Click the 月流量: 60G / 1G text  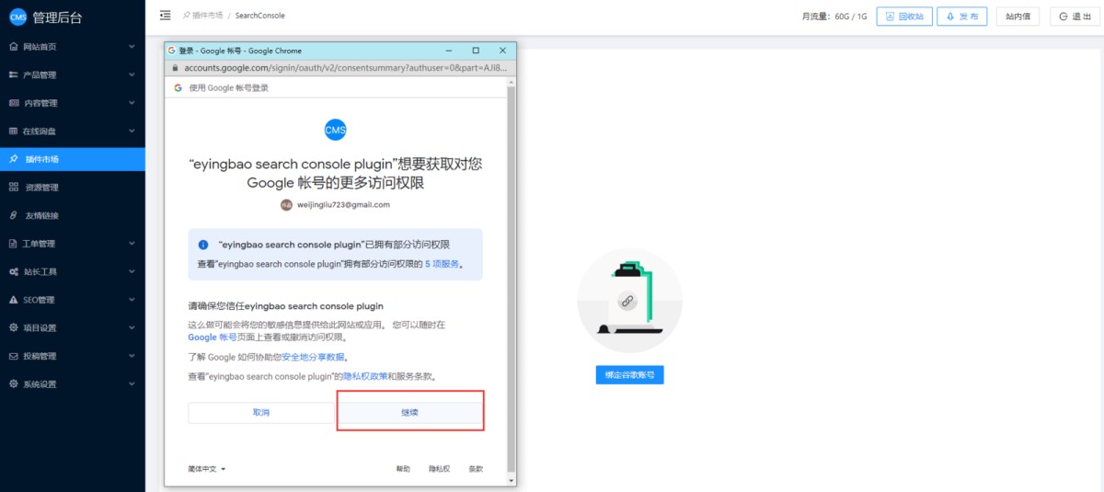pos(834,17)
